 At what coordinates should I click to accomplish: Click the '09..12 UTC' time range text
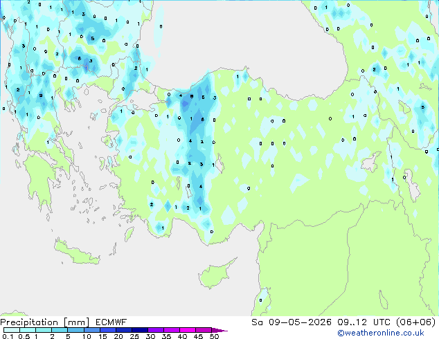tap(364, 322)
